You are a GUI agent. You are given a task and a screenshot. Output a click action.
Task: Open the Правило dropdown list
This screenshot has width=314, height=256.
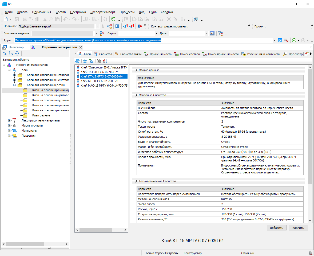point(97,26)
